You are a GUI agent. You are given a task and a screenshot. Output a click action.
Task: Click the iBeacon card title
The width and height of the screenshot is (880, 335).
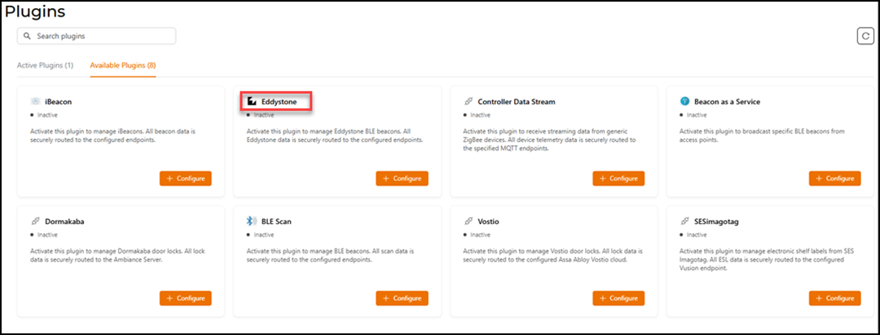(59, 102)
